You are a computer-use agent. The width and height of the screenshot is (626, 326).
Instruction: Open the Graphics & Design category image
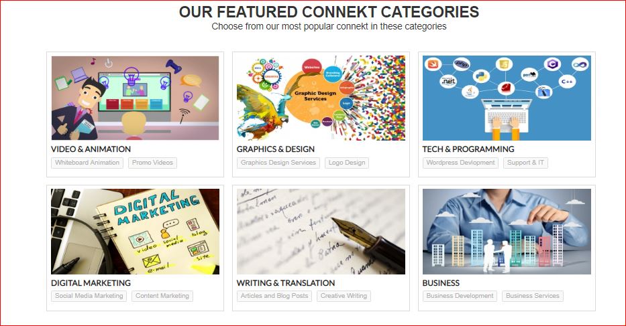click(321, 98)
